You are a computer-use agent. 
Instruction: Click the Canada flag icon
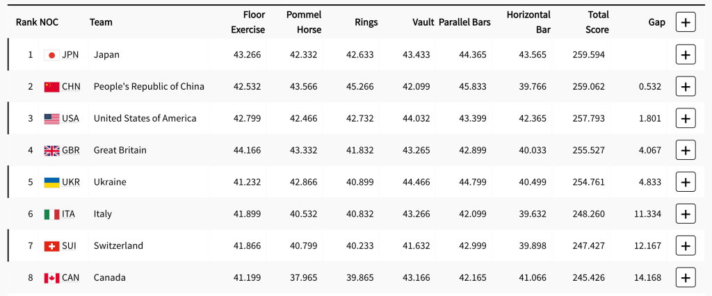click(x=51, y=278)
